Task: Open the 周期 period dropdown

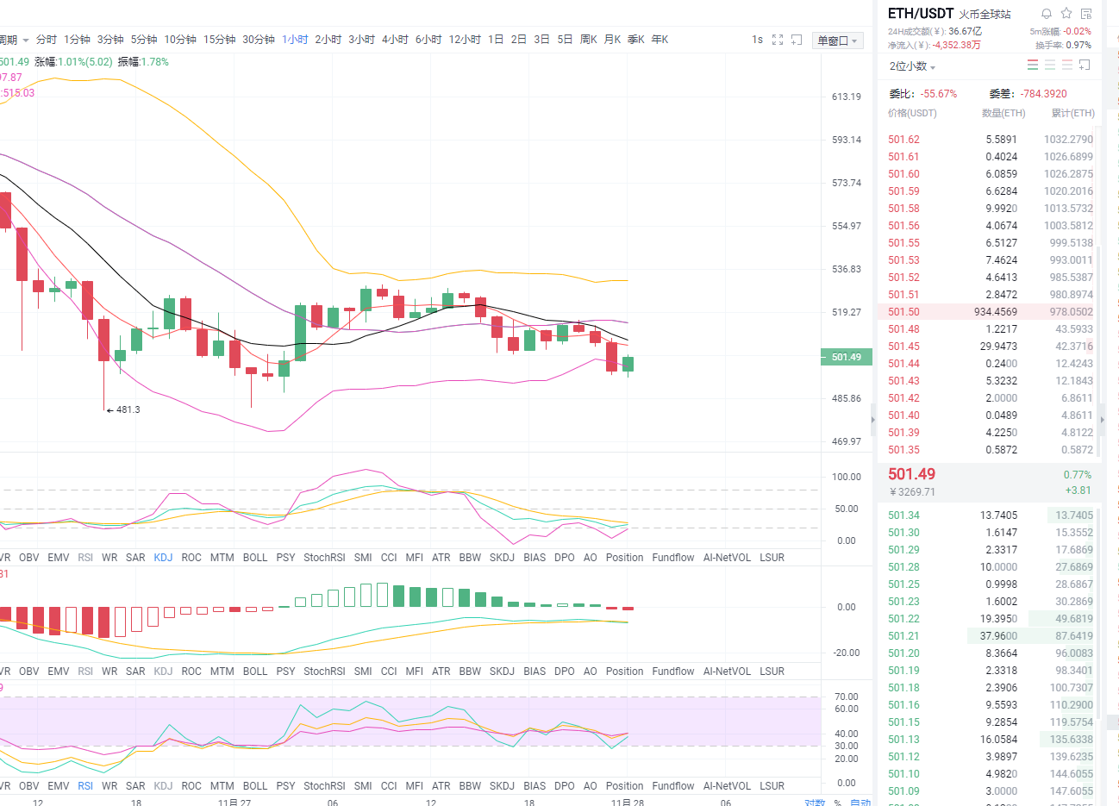Action: tap(15, 40)
